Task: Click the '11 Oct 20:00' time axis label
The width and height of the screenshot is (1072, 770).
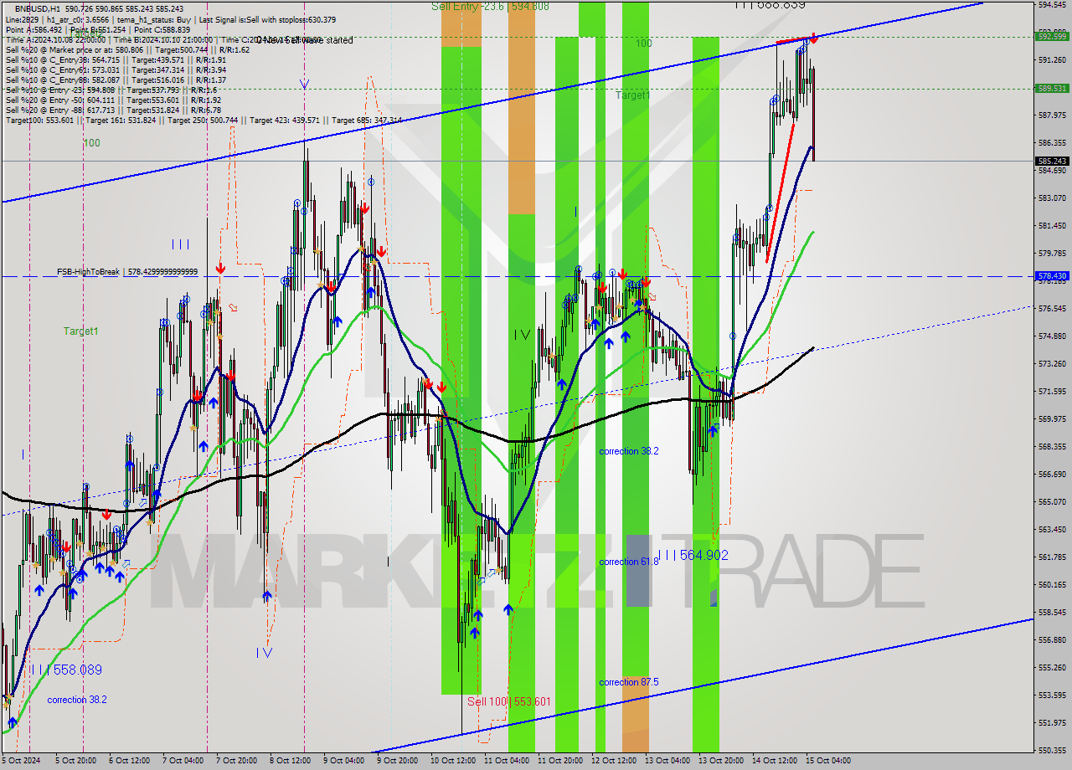Action: 559,761
